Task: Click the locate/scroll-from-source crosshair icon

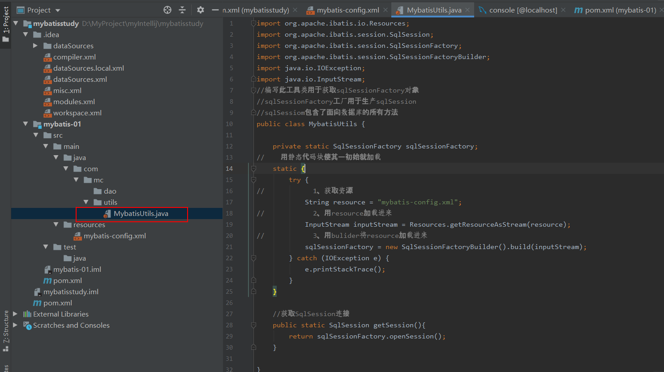Action: pos(167,10)
